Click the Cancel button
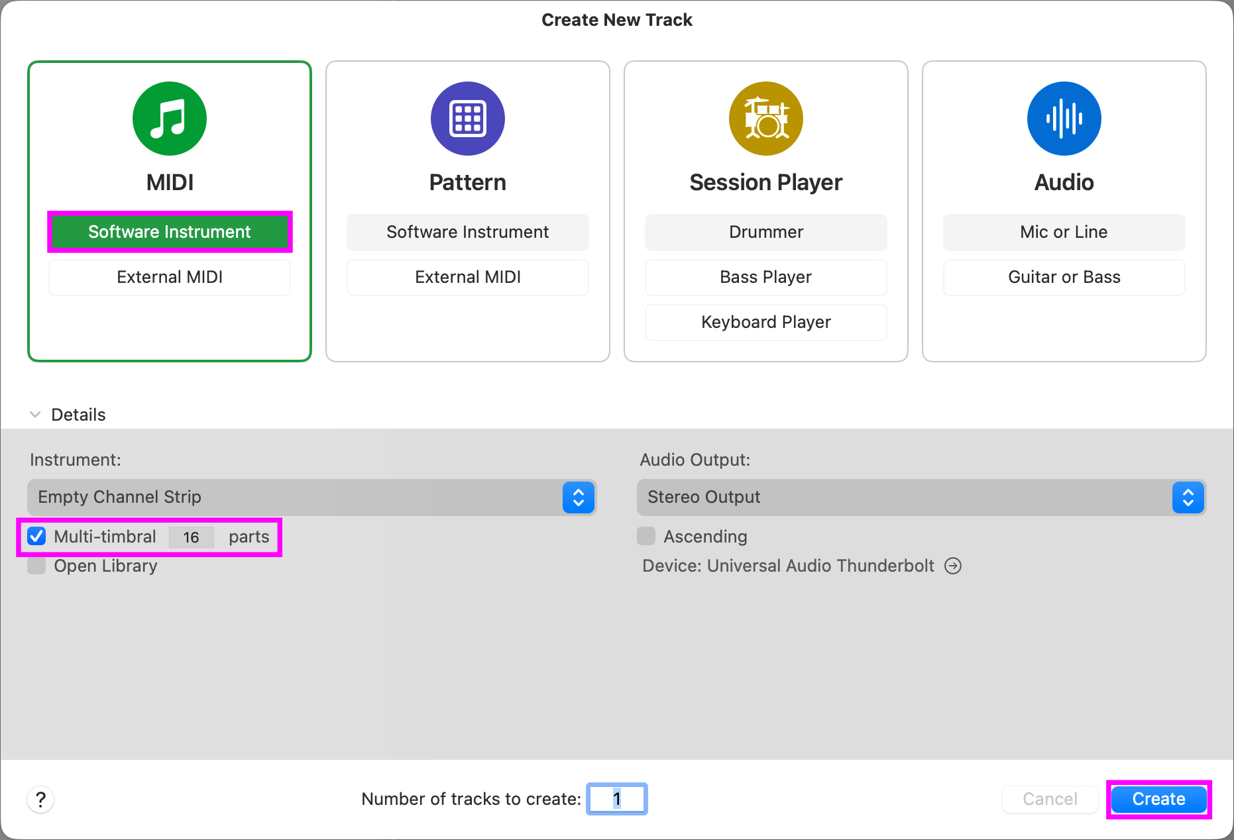 1050,800
